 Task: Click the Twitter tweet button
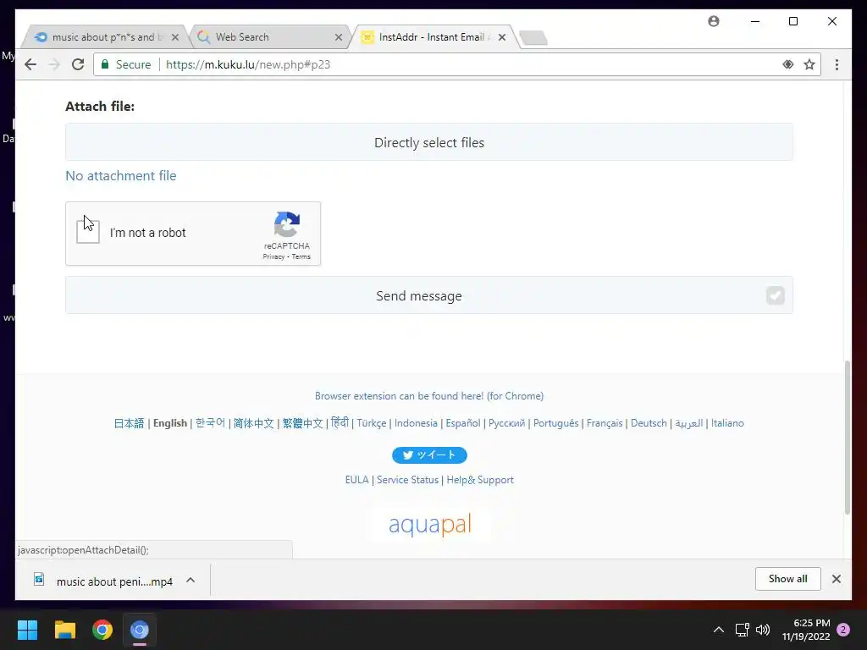pos(429,454)
